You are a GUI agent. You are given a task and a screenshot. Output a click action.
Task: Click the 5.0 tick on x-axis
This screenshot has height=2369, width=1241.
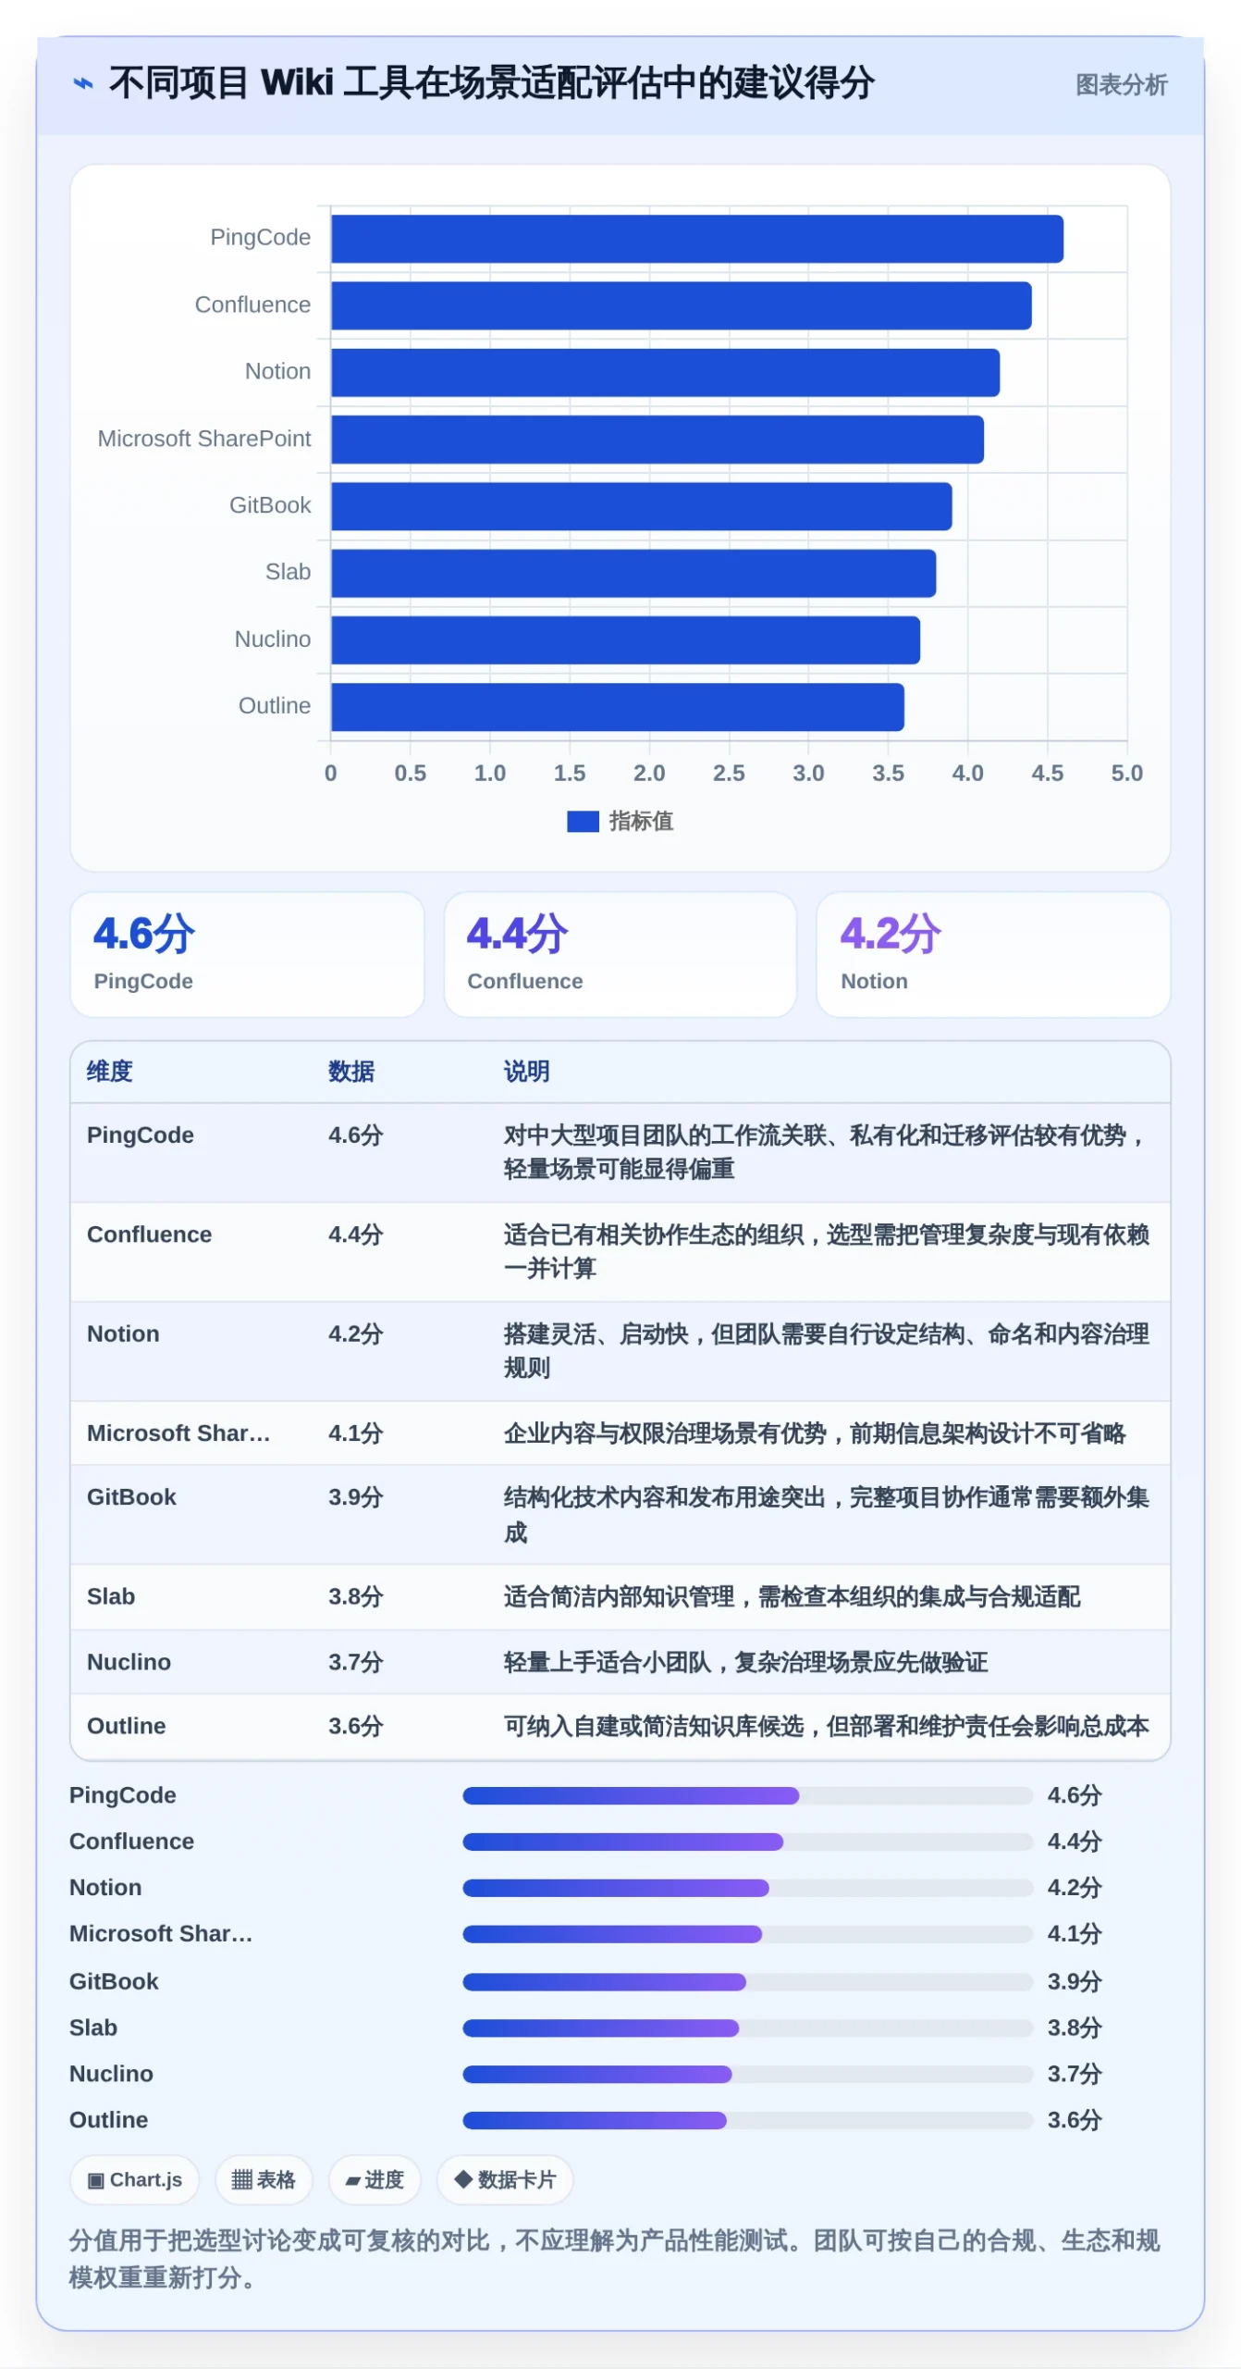tap(1126, 773)
